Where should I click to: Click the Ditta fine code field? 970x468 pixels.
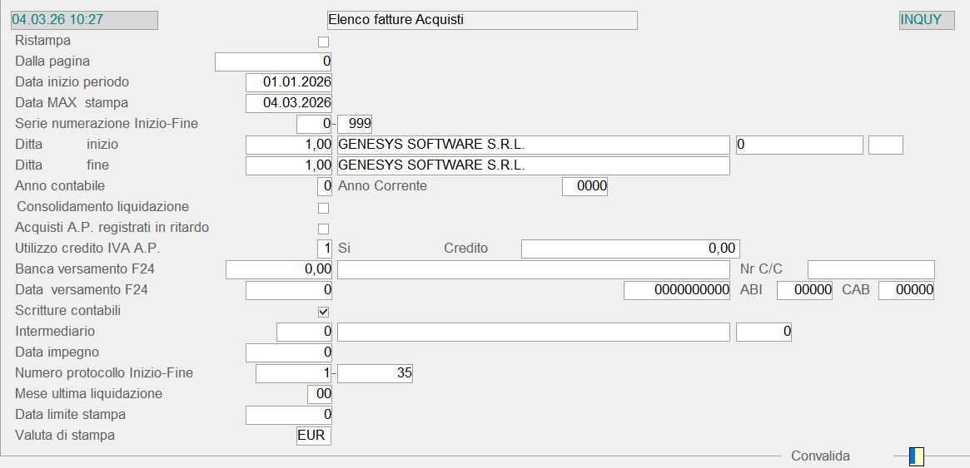pyautogui.click(x=289, y=165)
